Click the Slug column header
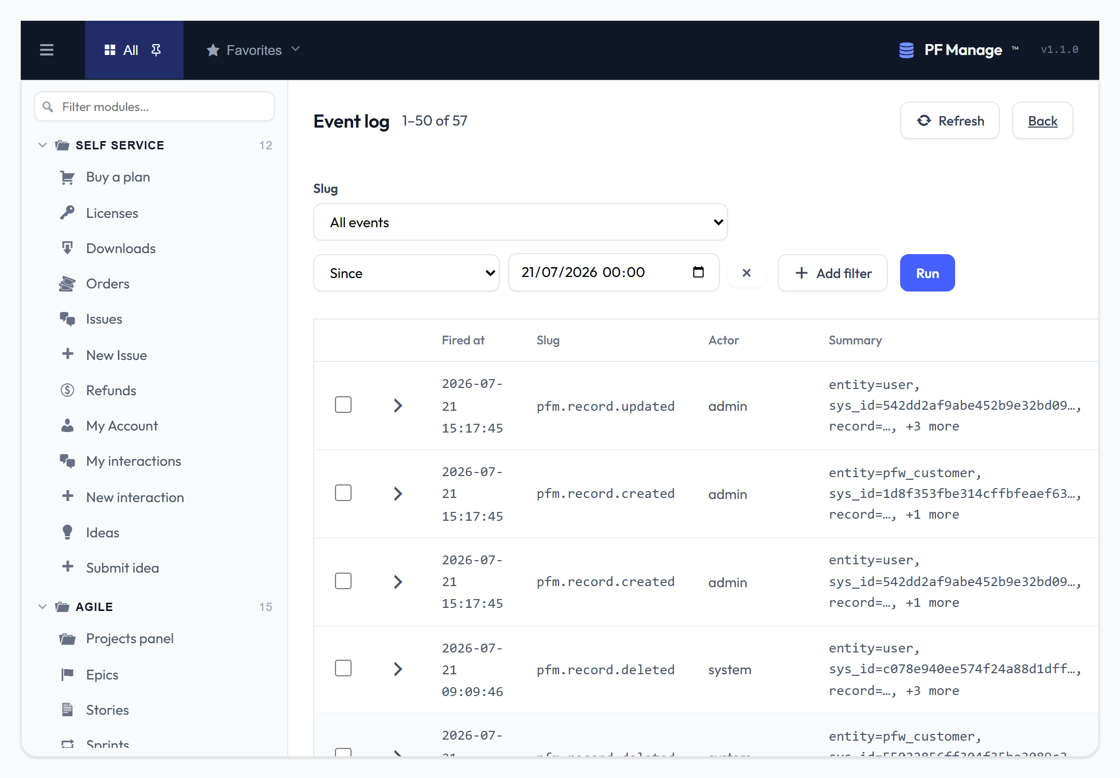 (548, 340)
